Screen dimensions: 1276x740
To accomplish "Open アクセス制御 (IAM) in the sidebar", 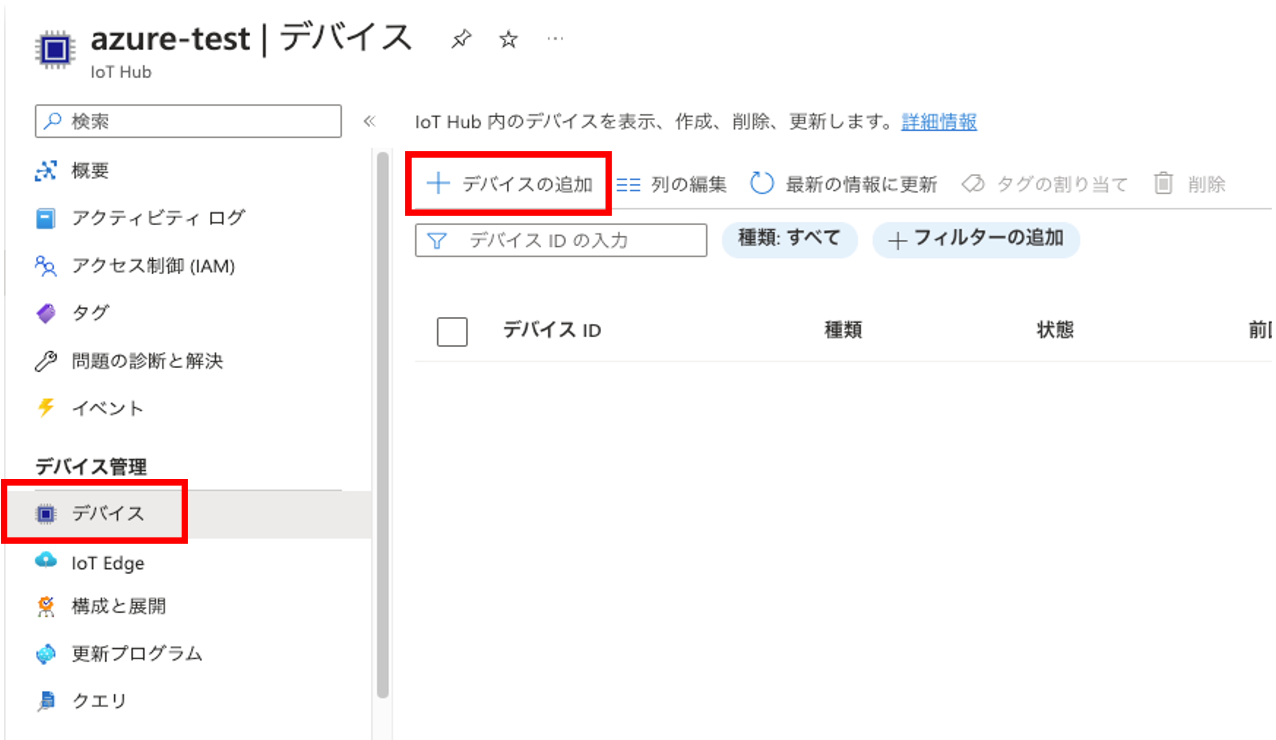I will click(153, 266).
